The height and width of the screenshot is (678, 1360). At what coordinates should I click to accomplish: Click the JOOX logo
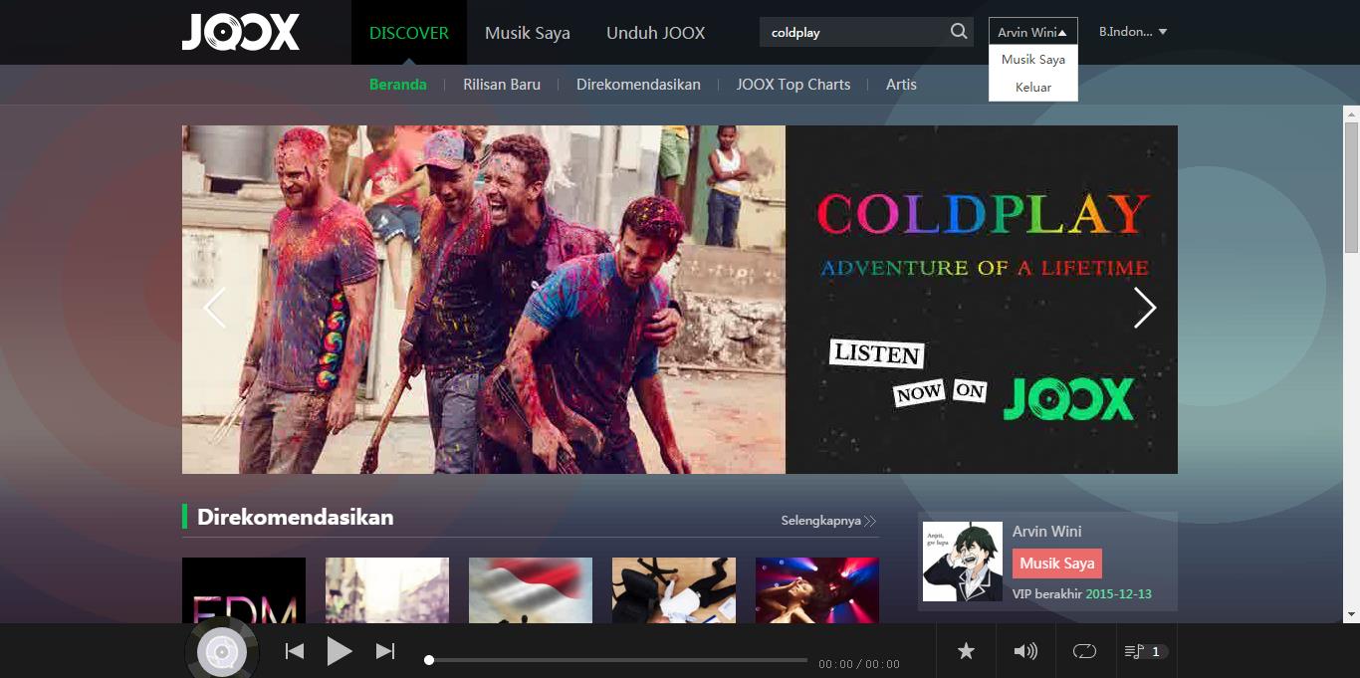241,32
